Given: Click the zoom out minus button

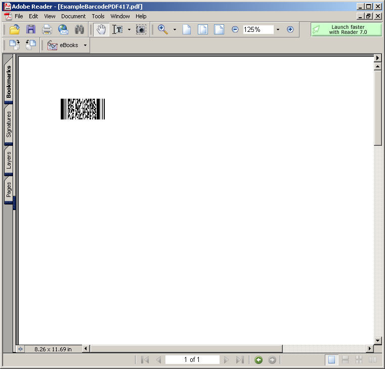Looking at the screenshot, I should 235,29.
